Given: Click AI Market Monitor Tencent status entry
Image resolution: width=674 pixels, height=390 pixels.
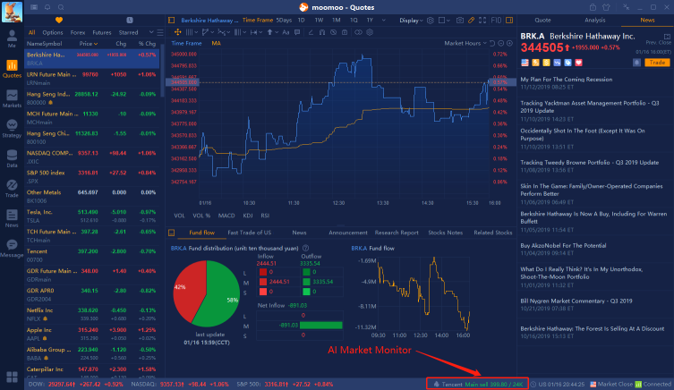Looking at the screenshot, I should coord(478,384).
